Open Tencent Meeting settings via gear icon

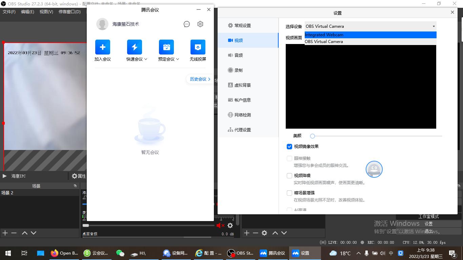200,24
